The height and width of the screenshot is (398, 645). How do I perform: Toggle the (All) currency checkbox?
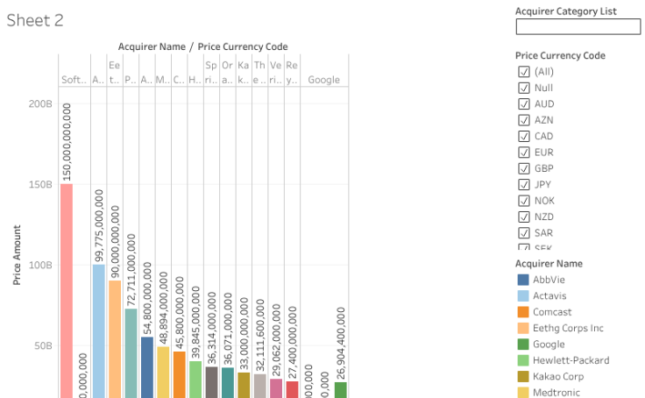(x=524, y=72)
